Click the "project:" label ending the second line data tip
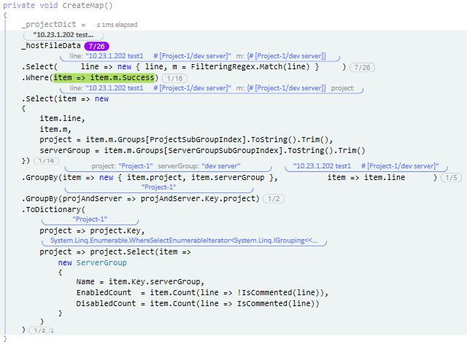Viewport: 467px width, 344px height. point(343,88)
